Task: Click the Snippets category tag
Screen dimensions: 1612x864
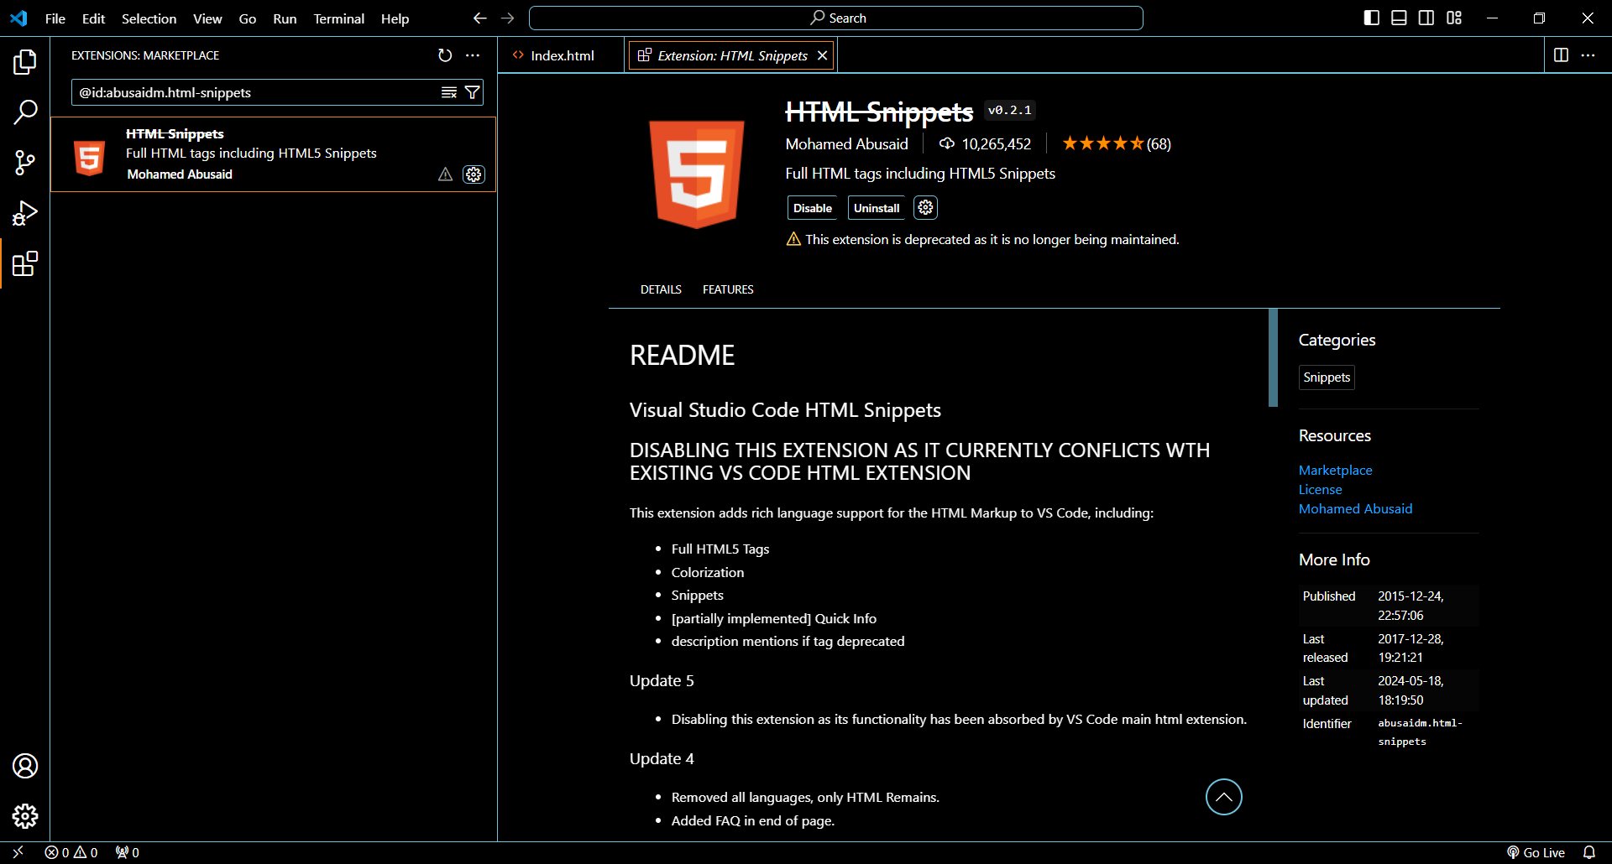Action: tap(1327, 377)
